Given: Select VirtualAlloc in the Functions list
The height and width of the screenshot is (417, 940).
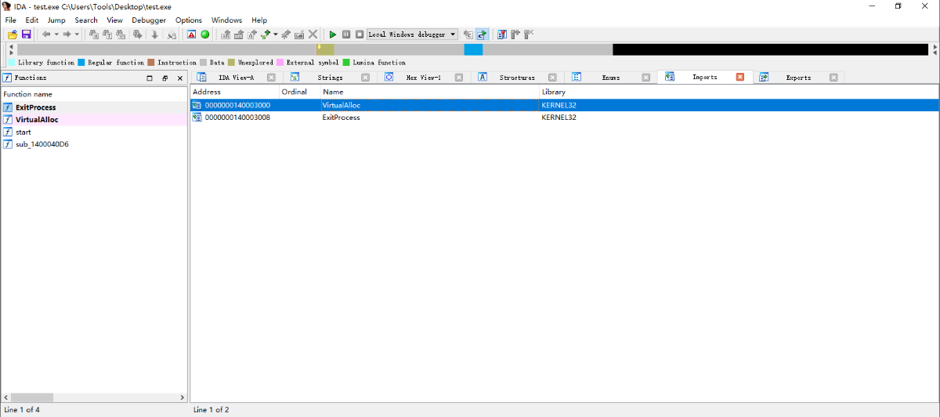Looking at the screenshot, I should (94, 120).
